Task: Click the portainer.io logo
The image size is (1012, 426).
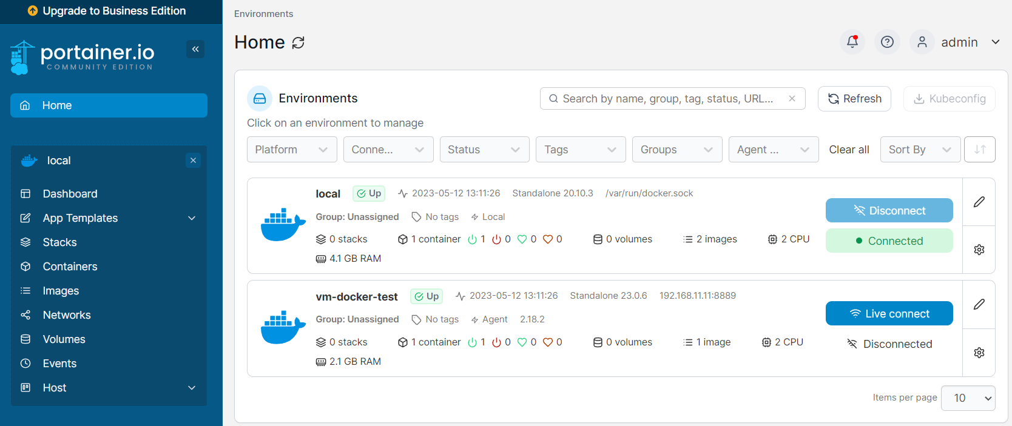Action: (83, 58)
